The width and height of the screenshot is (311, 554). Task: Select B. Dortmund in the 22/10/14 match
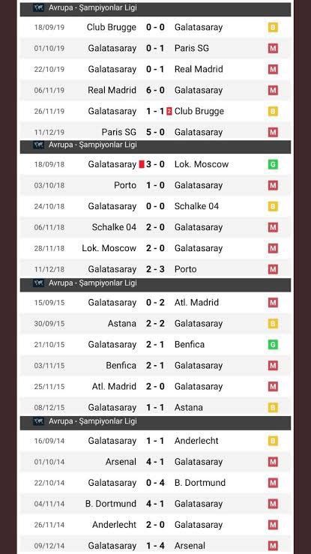tap(200, 483)
